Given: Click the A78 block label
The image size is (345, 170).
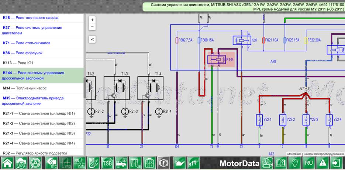Looking at the screenshot, I should coord(273,62).
